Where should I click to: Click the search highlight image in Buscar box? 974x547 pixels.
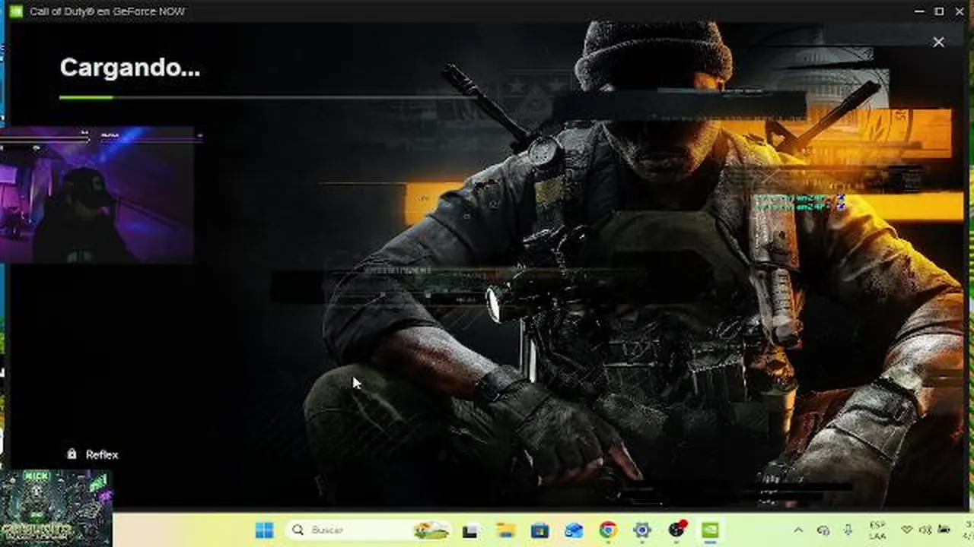coord(431,530)
